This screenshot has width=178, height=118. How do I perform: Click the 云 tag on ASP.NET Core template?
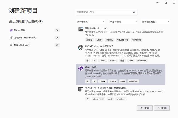(88, 61)
